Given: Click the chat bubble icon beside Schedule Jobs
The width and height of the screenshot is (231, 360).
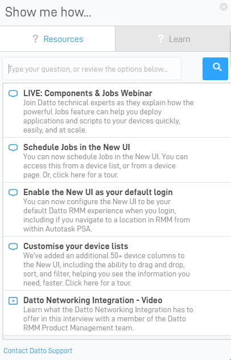Looking at the screenshot, I should click(x=13, y=148).
